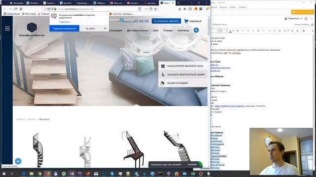The height and width of the screenshot is (177, 316).
Task: Allow notifications with the blue button
Action: pos(65,29)
